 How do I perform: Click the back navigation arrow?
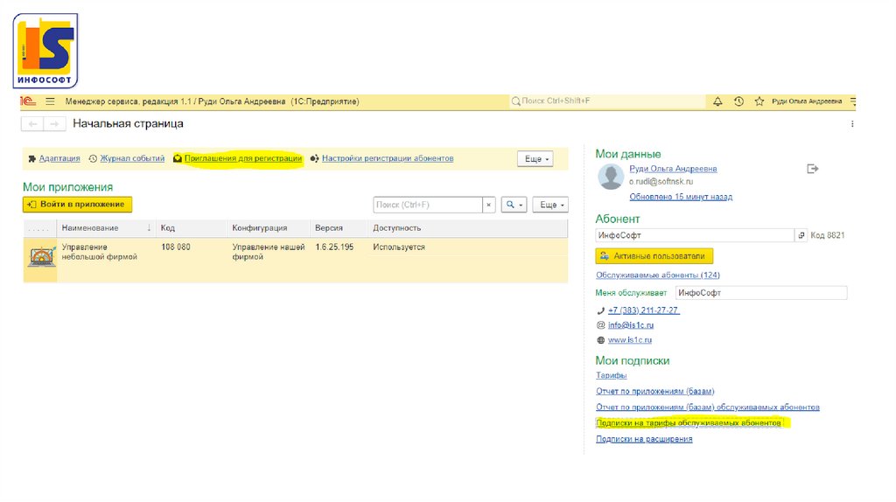coord(33,124)
